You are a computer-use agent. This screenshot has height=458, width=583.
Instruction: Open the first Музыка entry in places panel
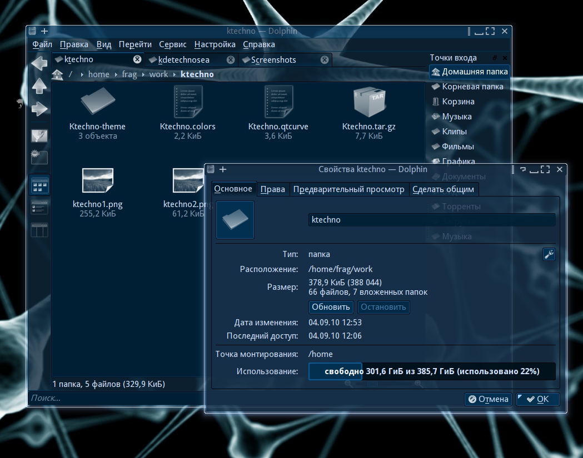click(x=451, y=117)
